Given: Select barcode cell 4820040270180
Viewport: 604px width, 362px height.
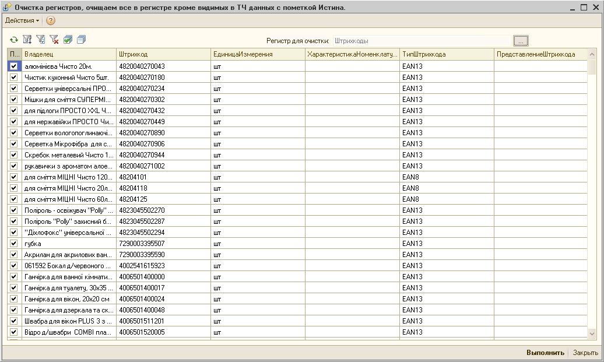Looking at the screenshot, I should 142,78.
